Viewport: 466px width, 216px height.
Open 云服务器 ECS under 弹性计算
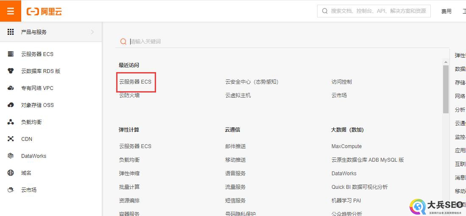point(135,146)
